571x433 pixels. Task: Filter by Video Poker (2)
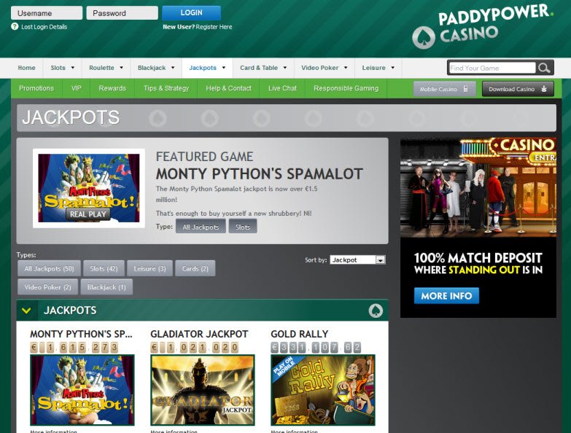[47, 287]
